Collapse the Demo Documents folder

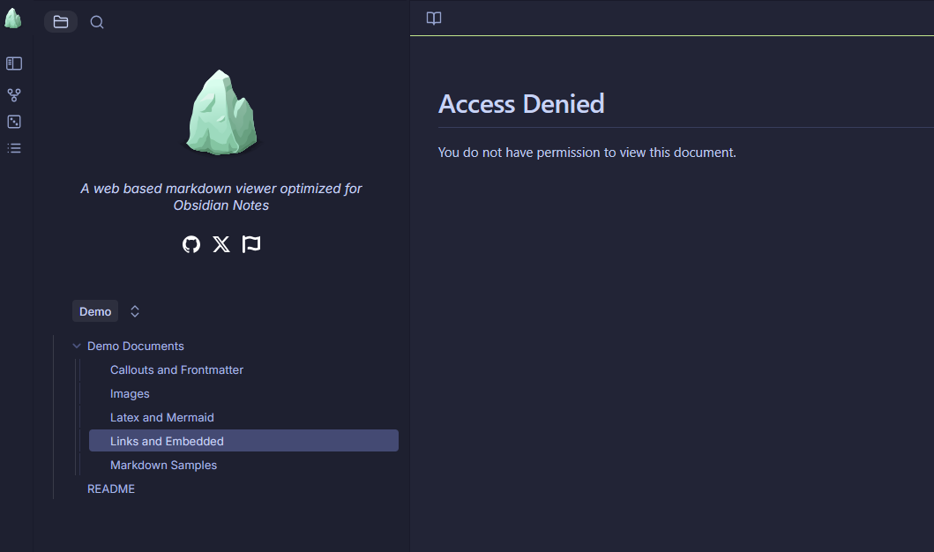click(77, 347)
